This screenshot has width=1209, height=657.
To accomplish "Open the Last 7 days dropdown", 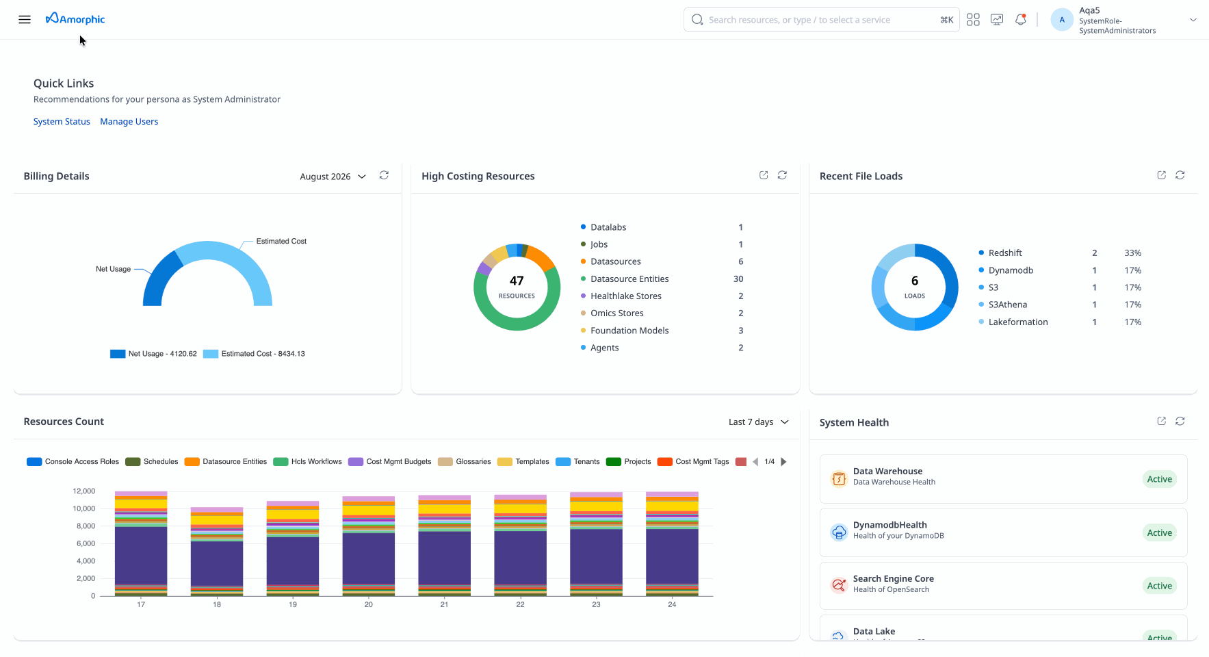I will click(x=759, y=422).
